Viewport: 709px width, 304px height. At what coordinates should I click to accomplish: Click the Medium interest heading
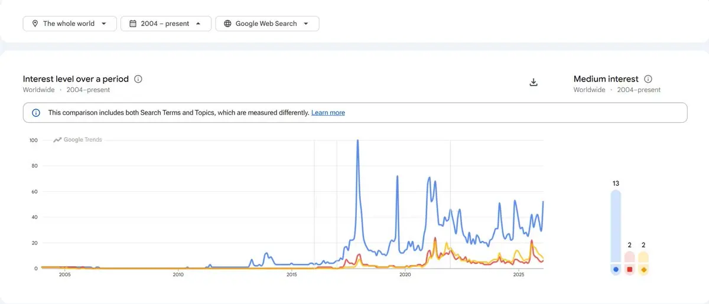pyautogui.click(x=606, y=79)
